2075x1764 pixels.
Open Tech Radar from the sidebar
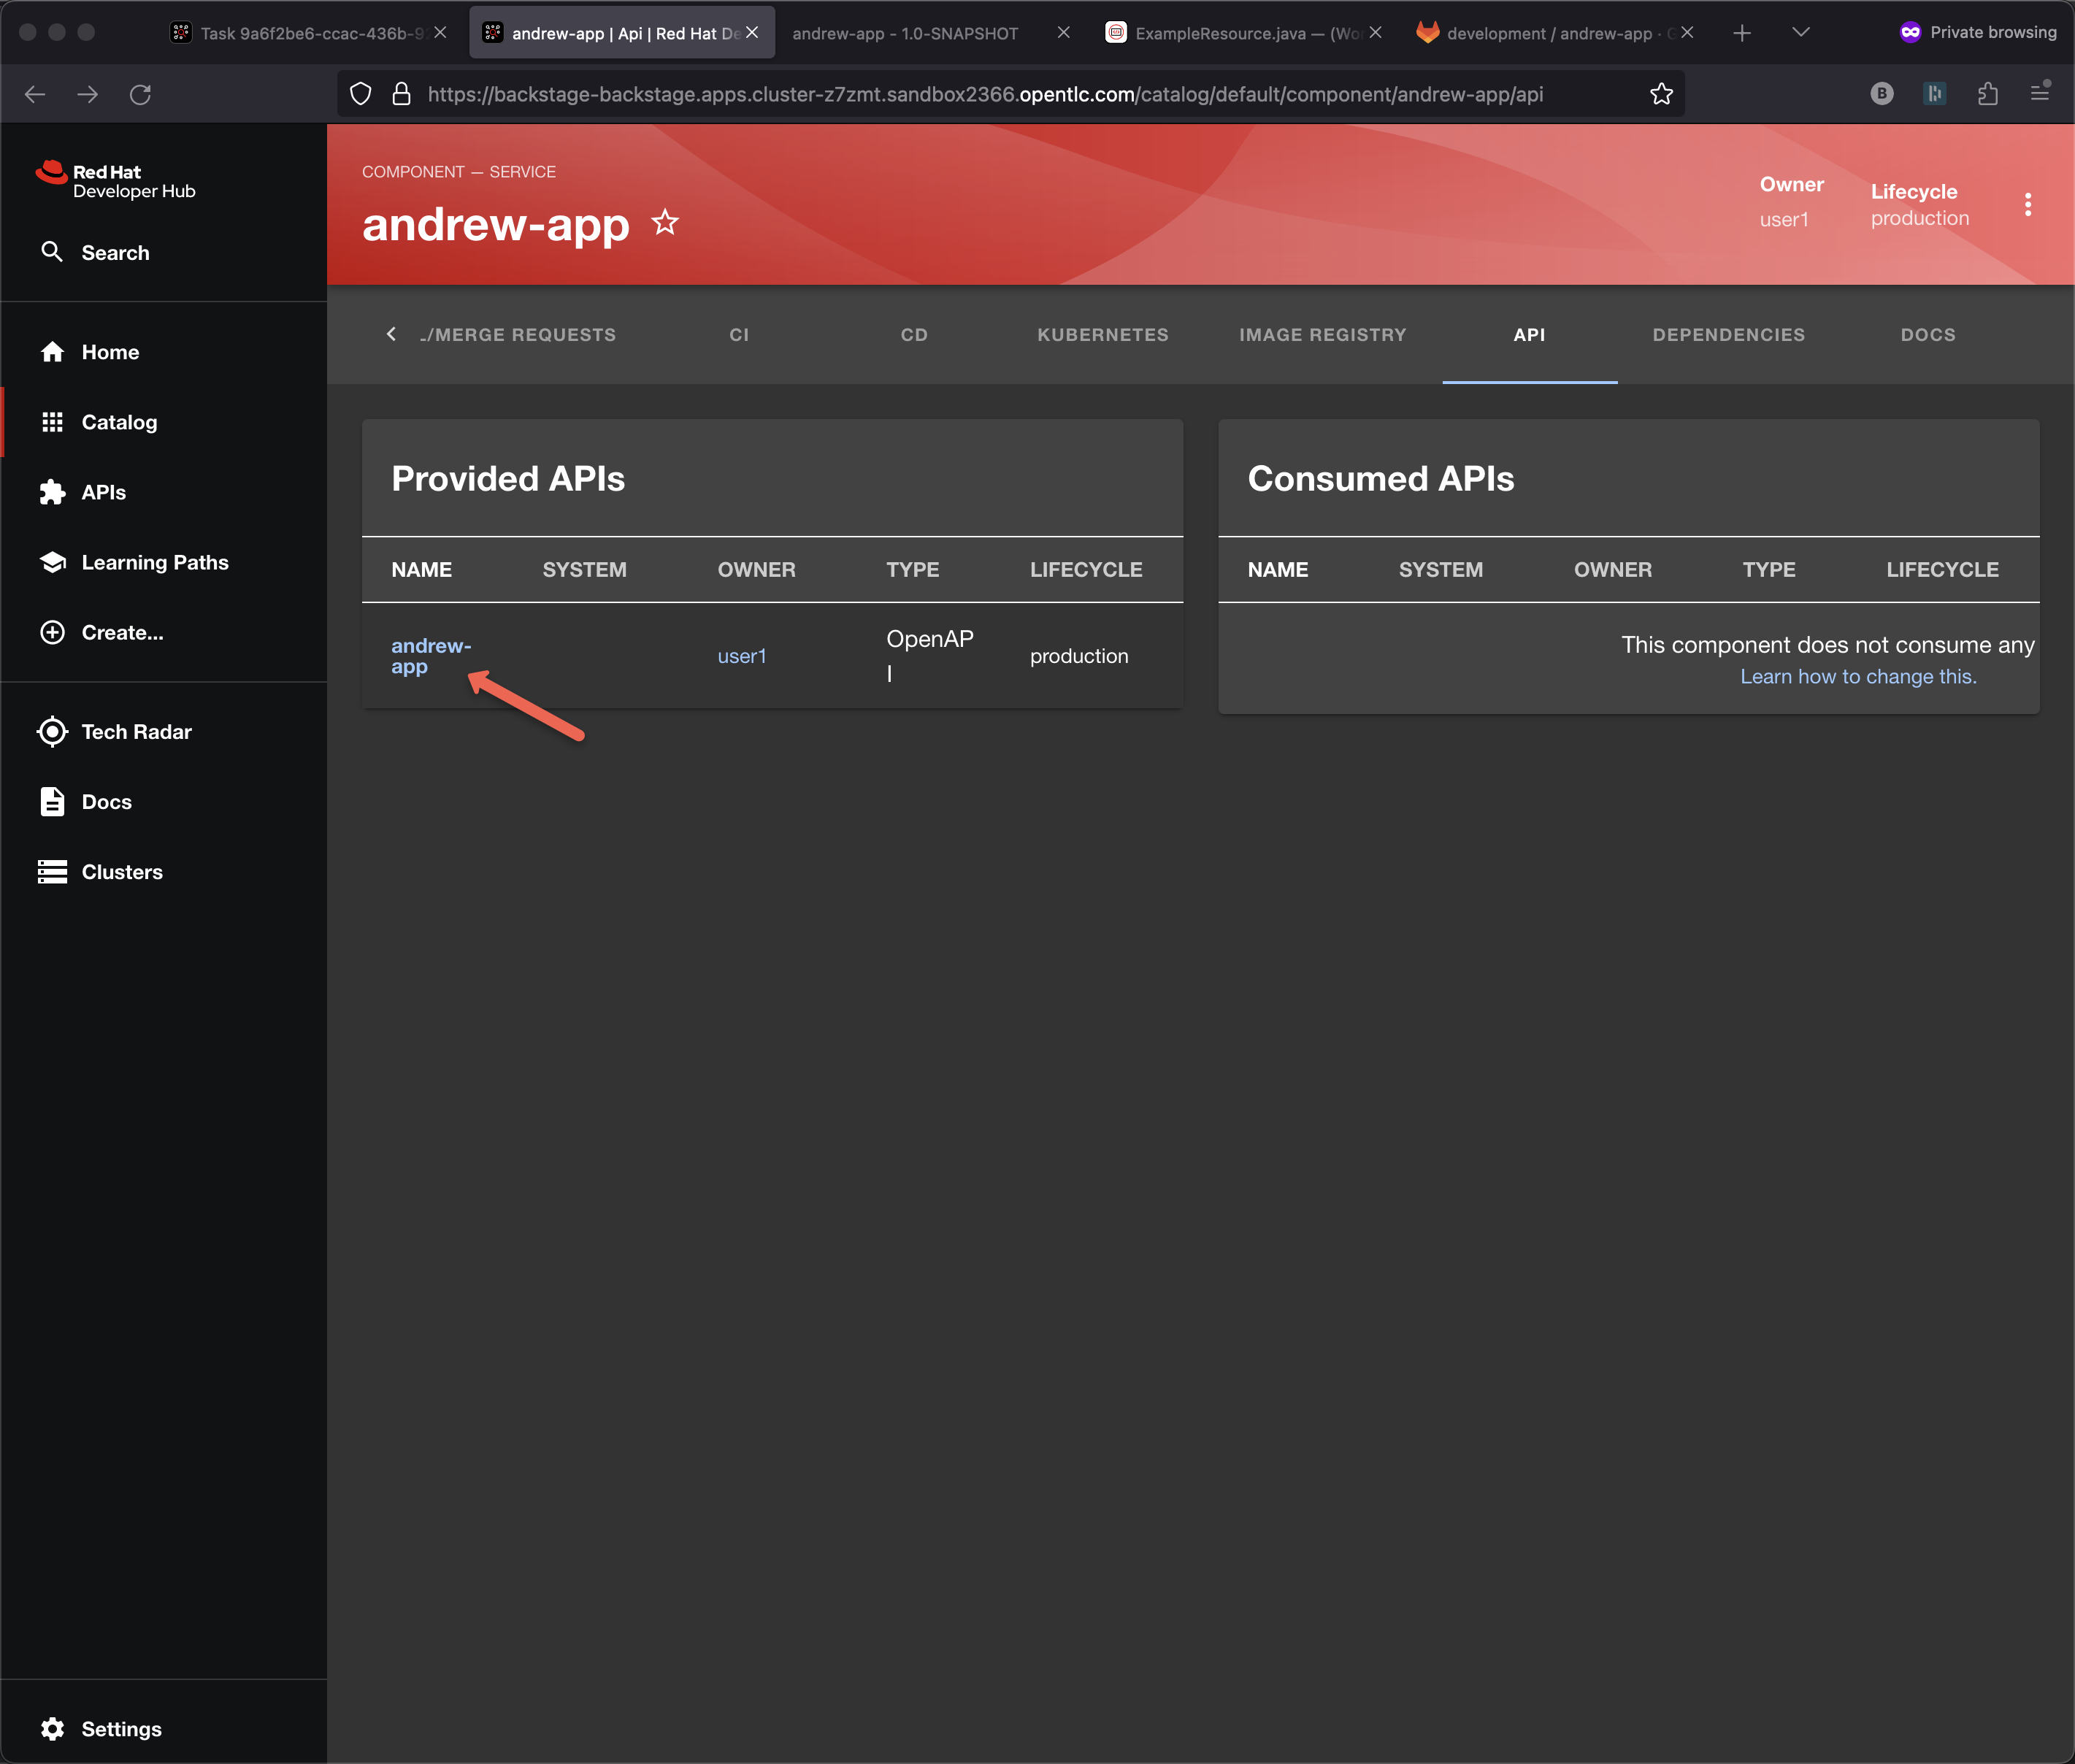coord(136,732)
